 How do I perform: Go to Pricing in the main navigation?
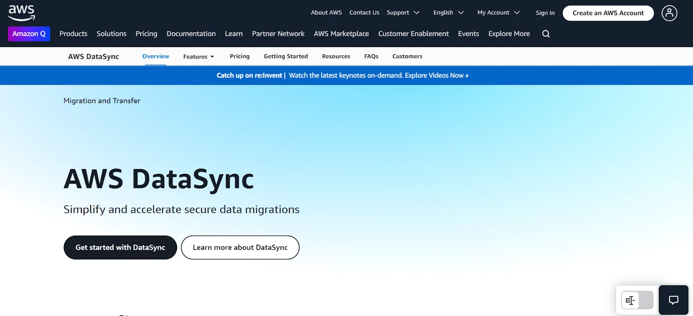point(146,34)
